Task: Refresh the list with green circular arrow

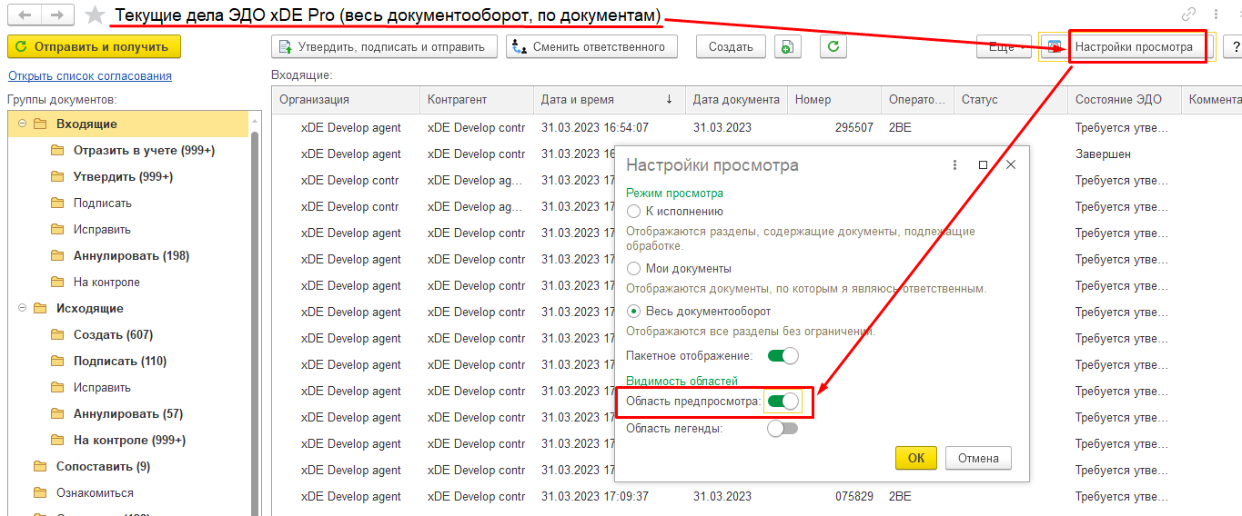Action: point(833,47)
